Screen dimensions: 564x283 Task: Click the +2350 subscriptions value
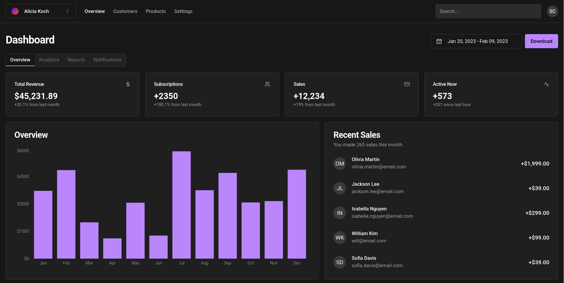pos(166,96)
